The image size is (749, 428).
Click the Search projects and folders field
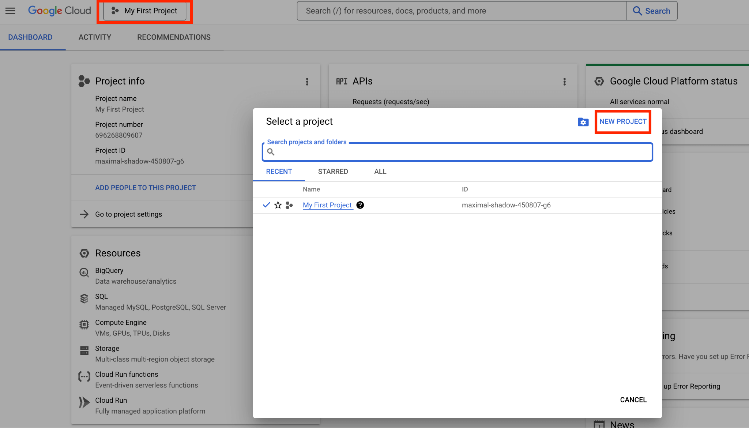point(457,152)
